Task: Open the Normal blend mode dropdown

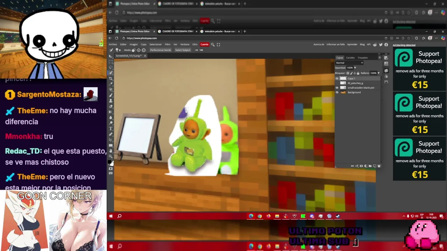Action: tap(349, 63)
